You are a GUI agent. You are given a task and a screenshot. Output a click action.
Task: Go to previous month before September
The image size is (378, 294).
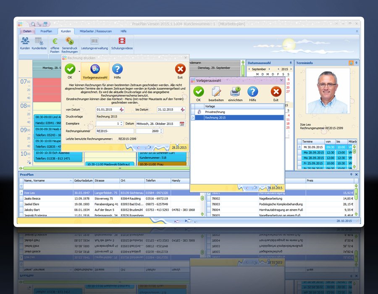249,69
